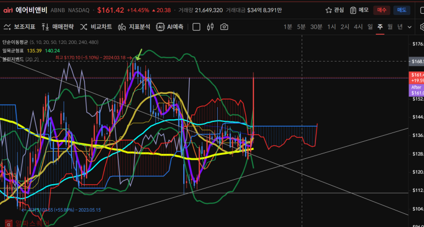Open 보조지표 indicators menu
This screenshot has width=424, height=227.
19,27
